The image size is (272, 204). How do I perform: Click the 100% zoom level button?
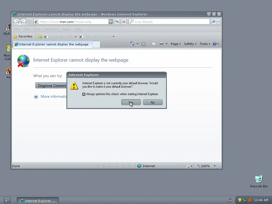tap(203, 166)
